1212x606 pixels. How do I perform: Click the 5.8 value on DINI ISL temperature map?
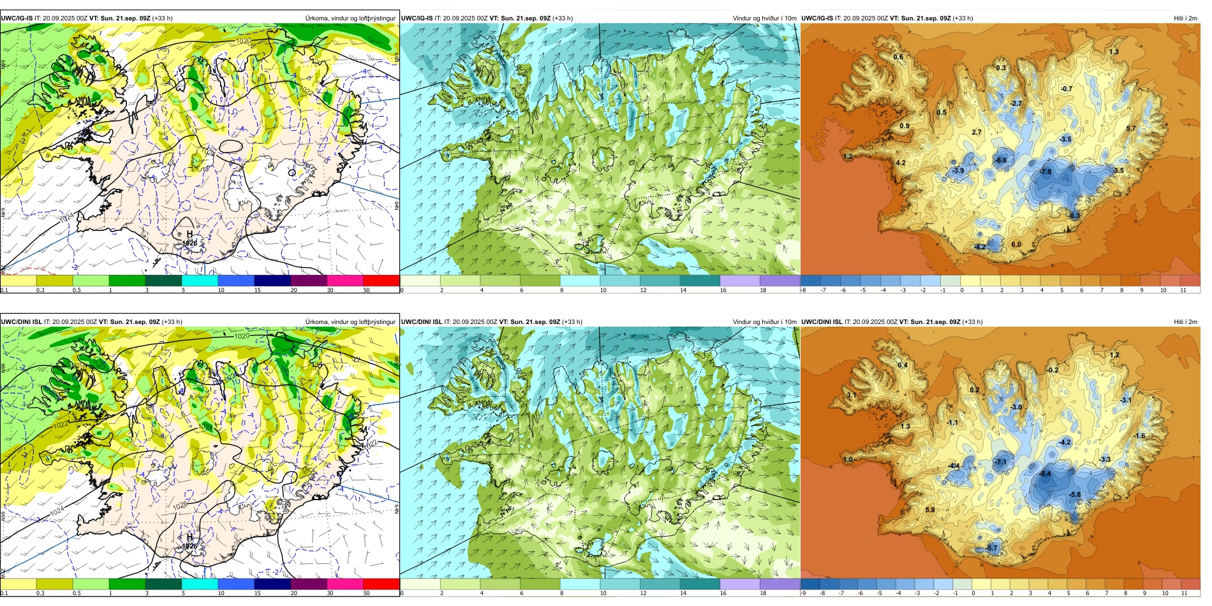[x=930, y=510]
